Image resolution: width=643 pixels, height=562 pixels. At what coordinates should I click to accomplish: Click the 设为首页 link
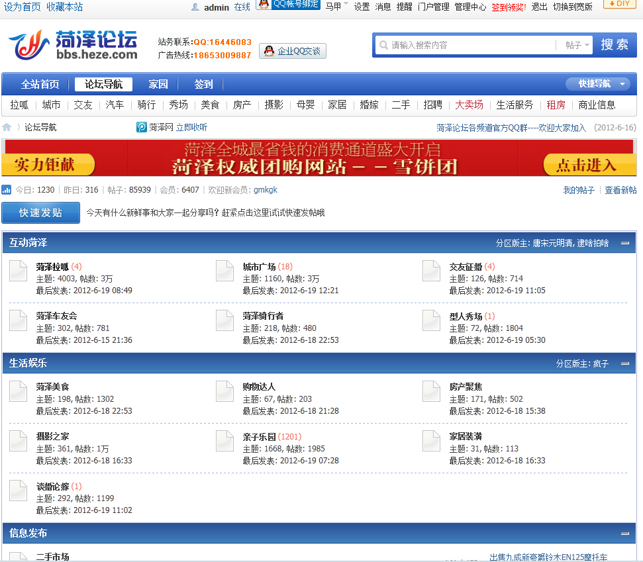coord(22,7)
